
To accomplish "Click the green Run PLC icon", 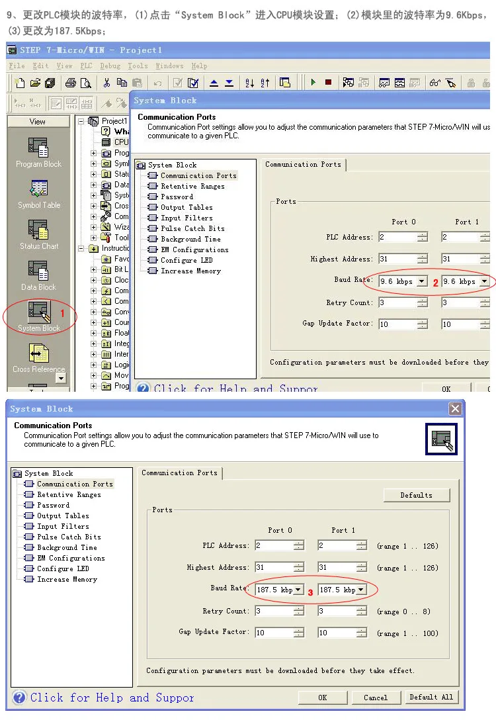I will (313, 83).
